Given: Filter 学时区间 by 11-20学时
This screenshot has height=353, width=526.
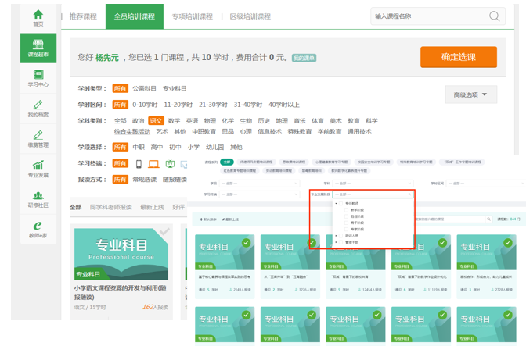Looking at the screenshot, I should click(178, 105).
